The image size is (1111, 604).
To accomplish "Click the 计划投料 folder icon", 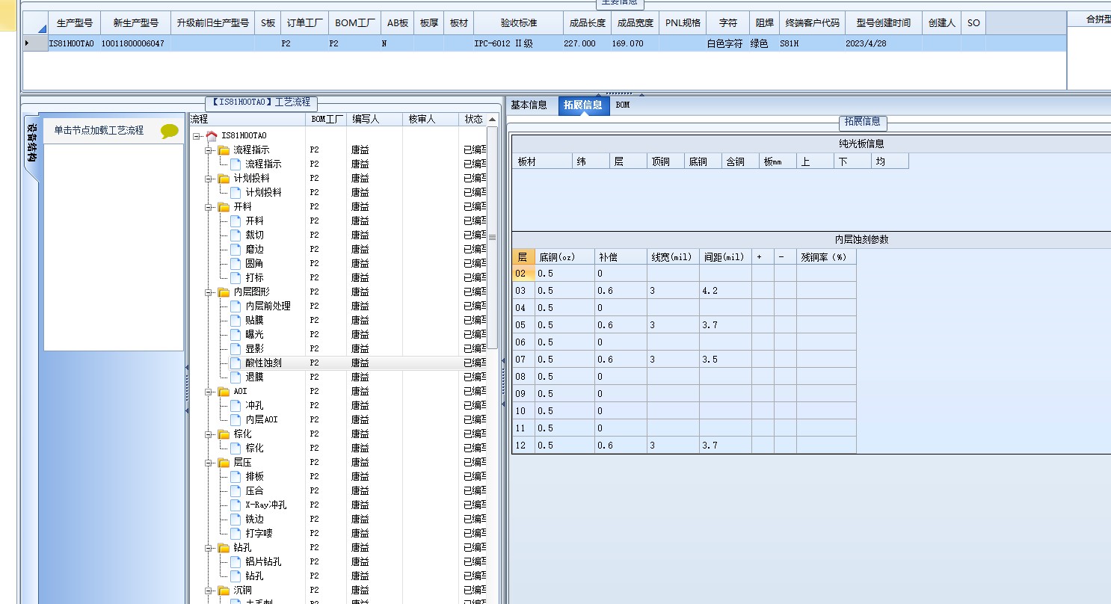I will click(x=224, y=178).
